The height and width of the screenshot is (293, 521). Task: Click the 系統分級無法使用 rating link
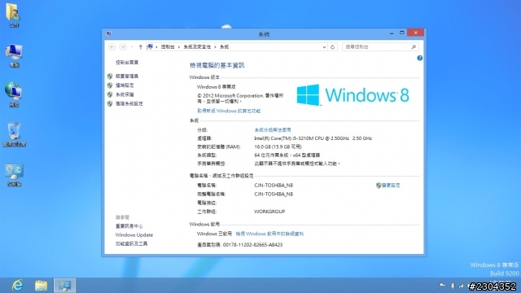pyautogui.click(x=273, y=130)
